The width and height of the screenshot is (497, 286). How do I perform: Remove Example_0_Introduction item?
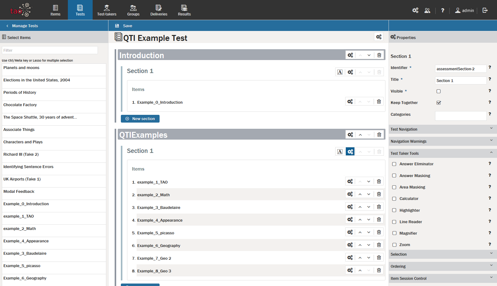(x=379, y=102)
